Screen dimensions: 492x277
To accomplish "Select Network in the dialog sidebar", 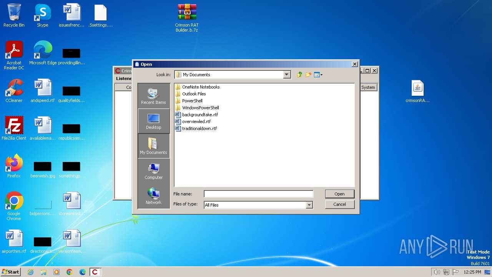I will tap(153, 196).
